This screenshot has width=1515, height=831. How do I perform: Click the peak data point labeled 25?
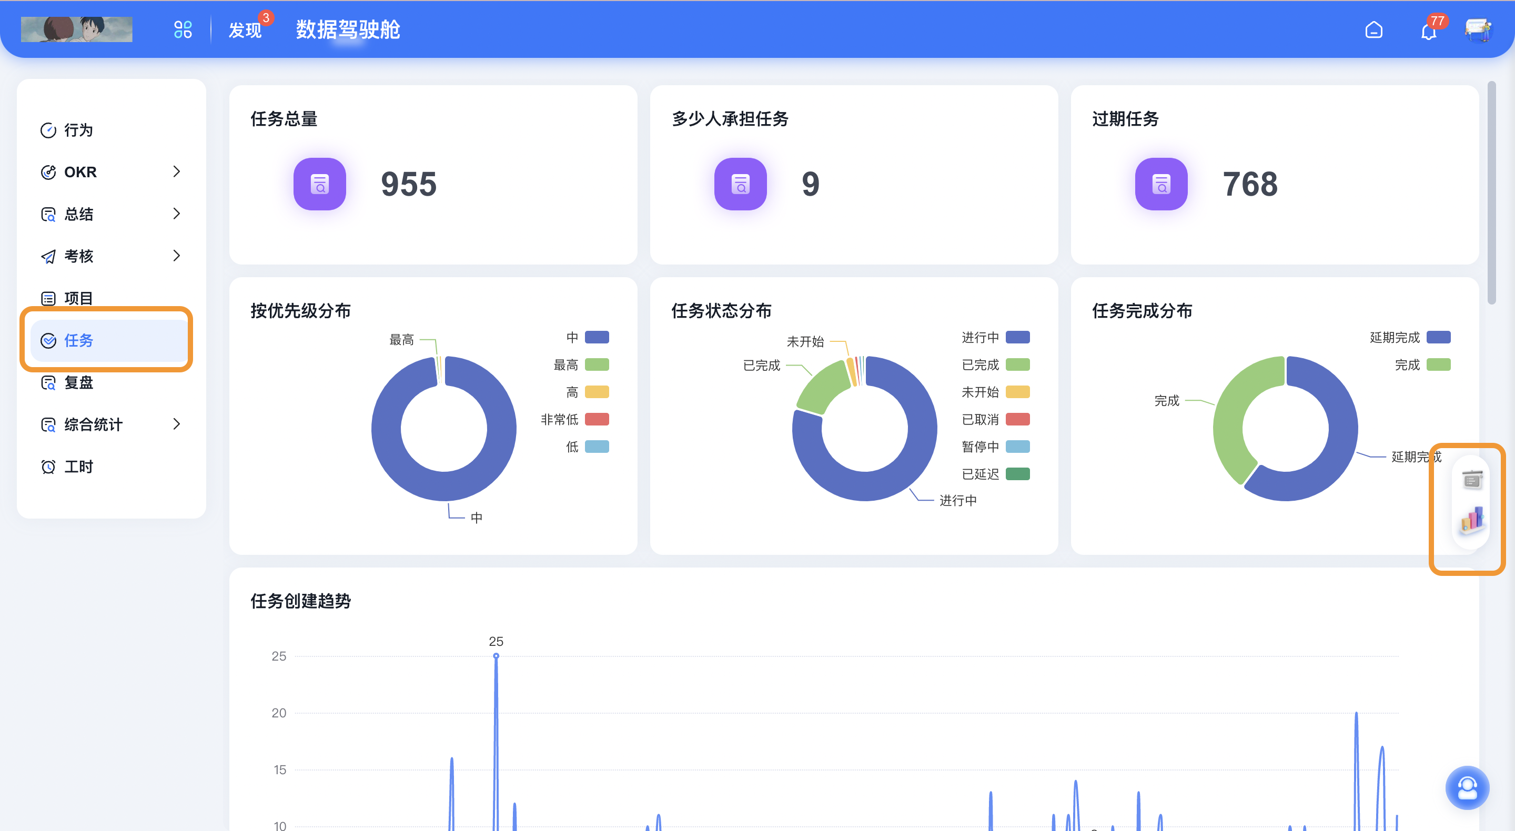[496, 655]
